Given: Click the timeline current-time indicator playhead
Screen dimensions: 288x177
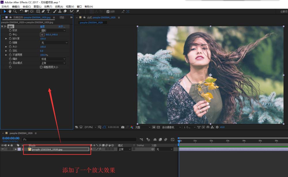Looking at the screenshot, I should [179, 141].
